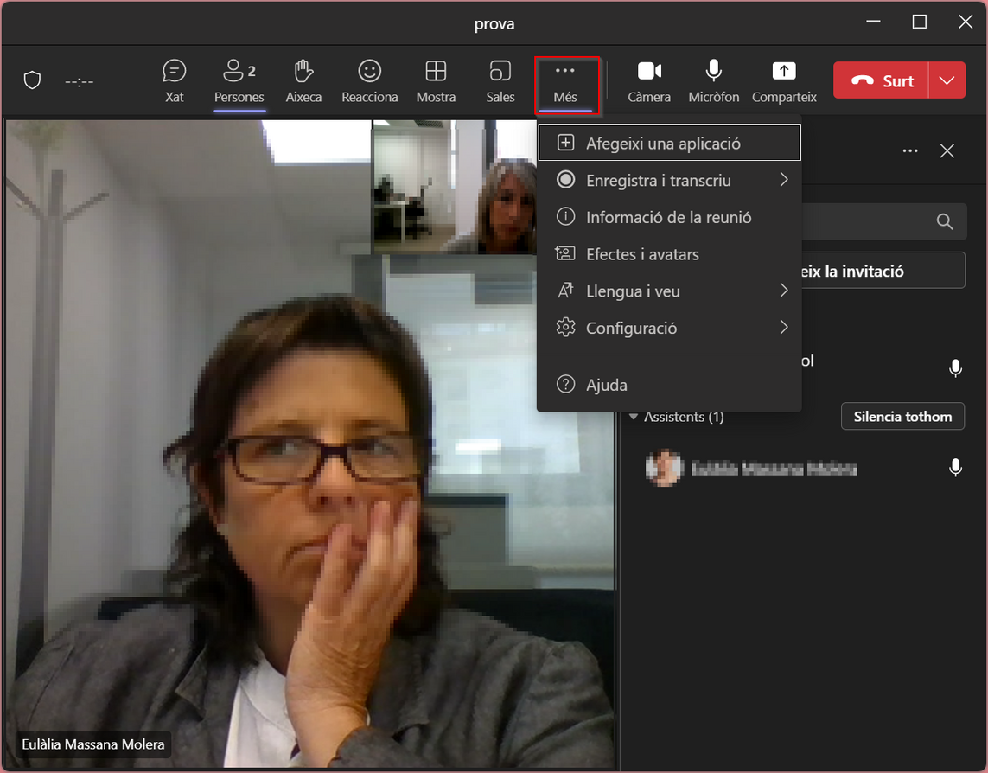Click the shield security icon
This screenshot has height=773, width=988.
pos(32,80)
